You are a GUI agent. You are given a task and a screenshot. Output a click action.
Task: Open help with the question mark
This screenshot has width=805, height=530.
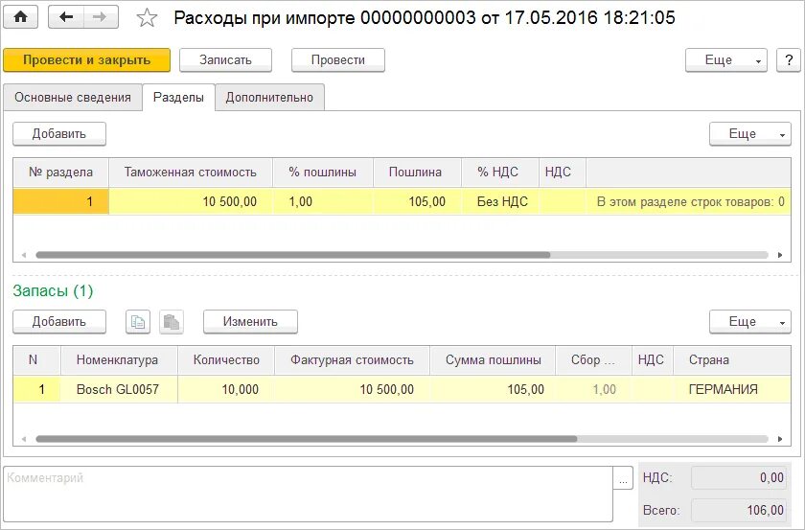pos(789,60)
